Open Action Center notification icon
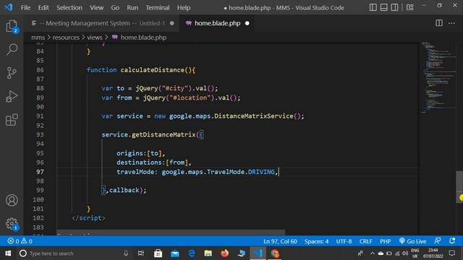 (451, 253)
